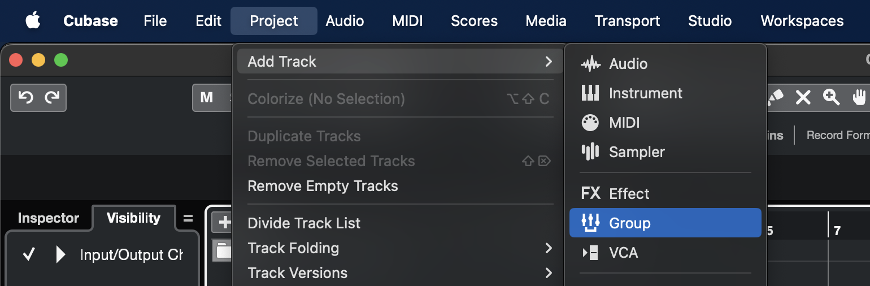The image size is (870, 286).
Task: Open the Apple menu
Action: [x=33, y=21]
